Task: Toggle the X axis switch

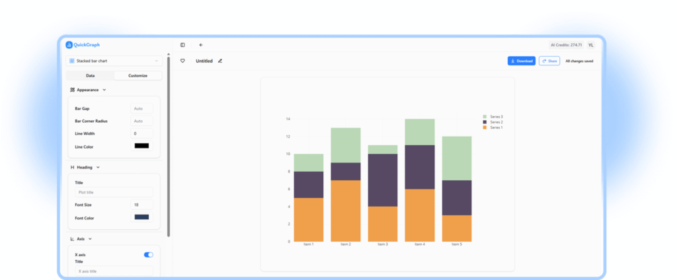Action: point(148,254)
